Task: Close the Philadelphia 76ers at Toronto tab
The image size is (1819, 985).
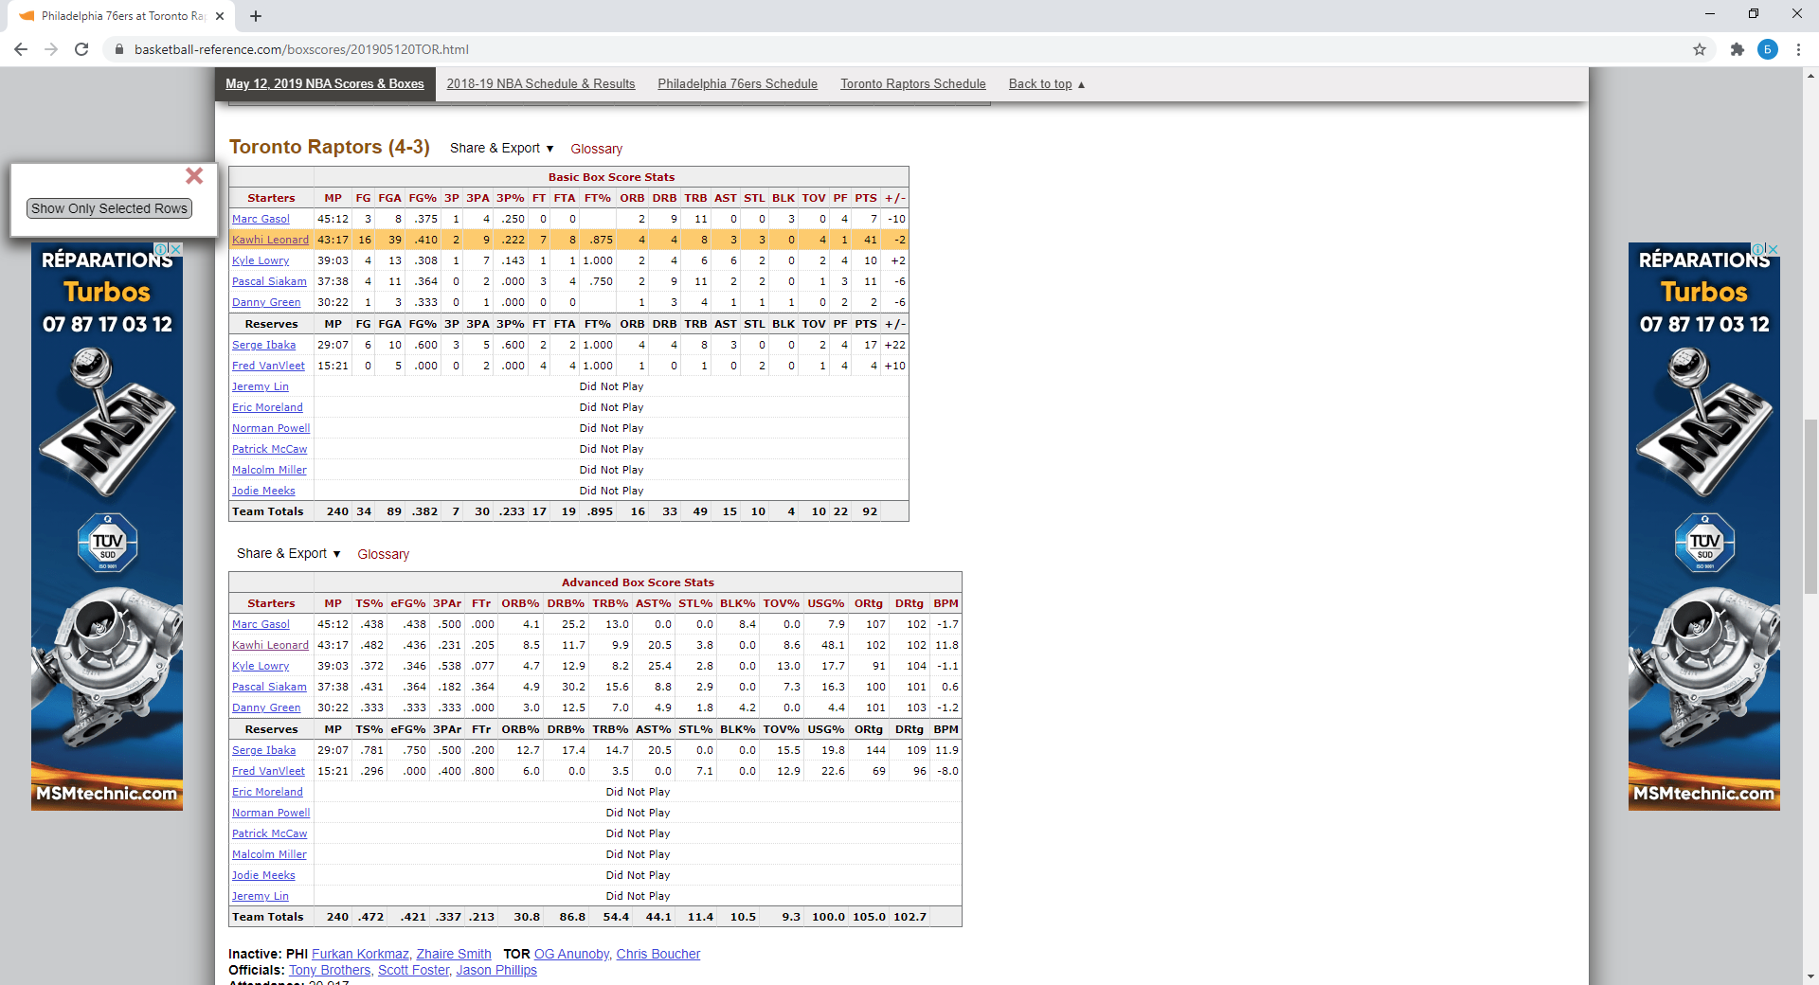Action: (x=220, y=16)
